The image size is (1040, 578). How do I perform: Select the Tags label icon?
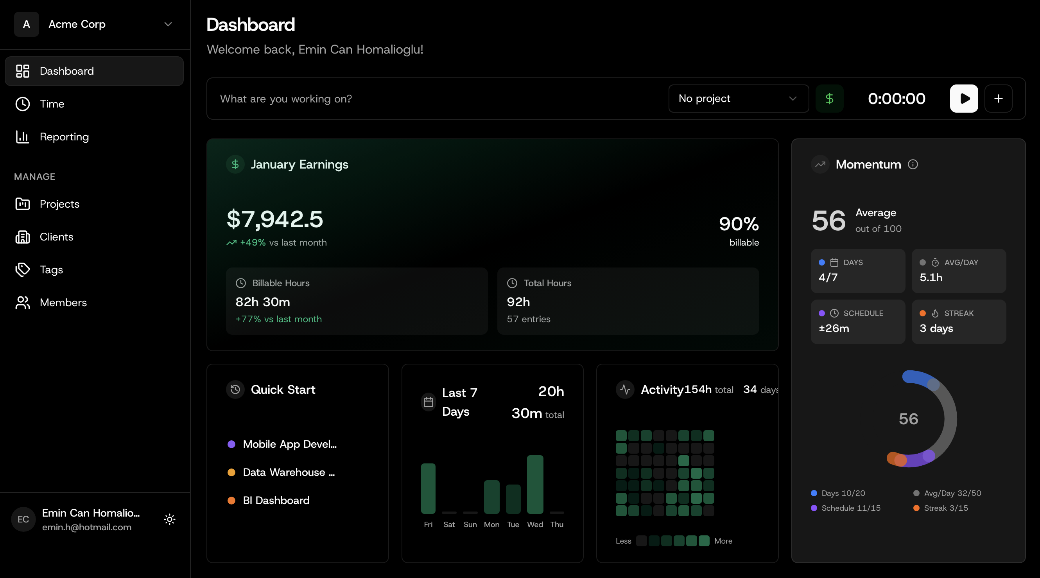coord(22,270)
